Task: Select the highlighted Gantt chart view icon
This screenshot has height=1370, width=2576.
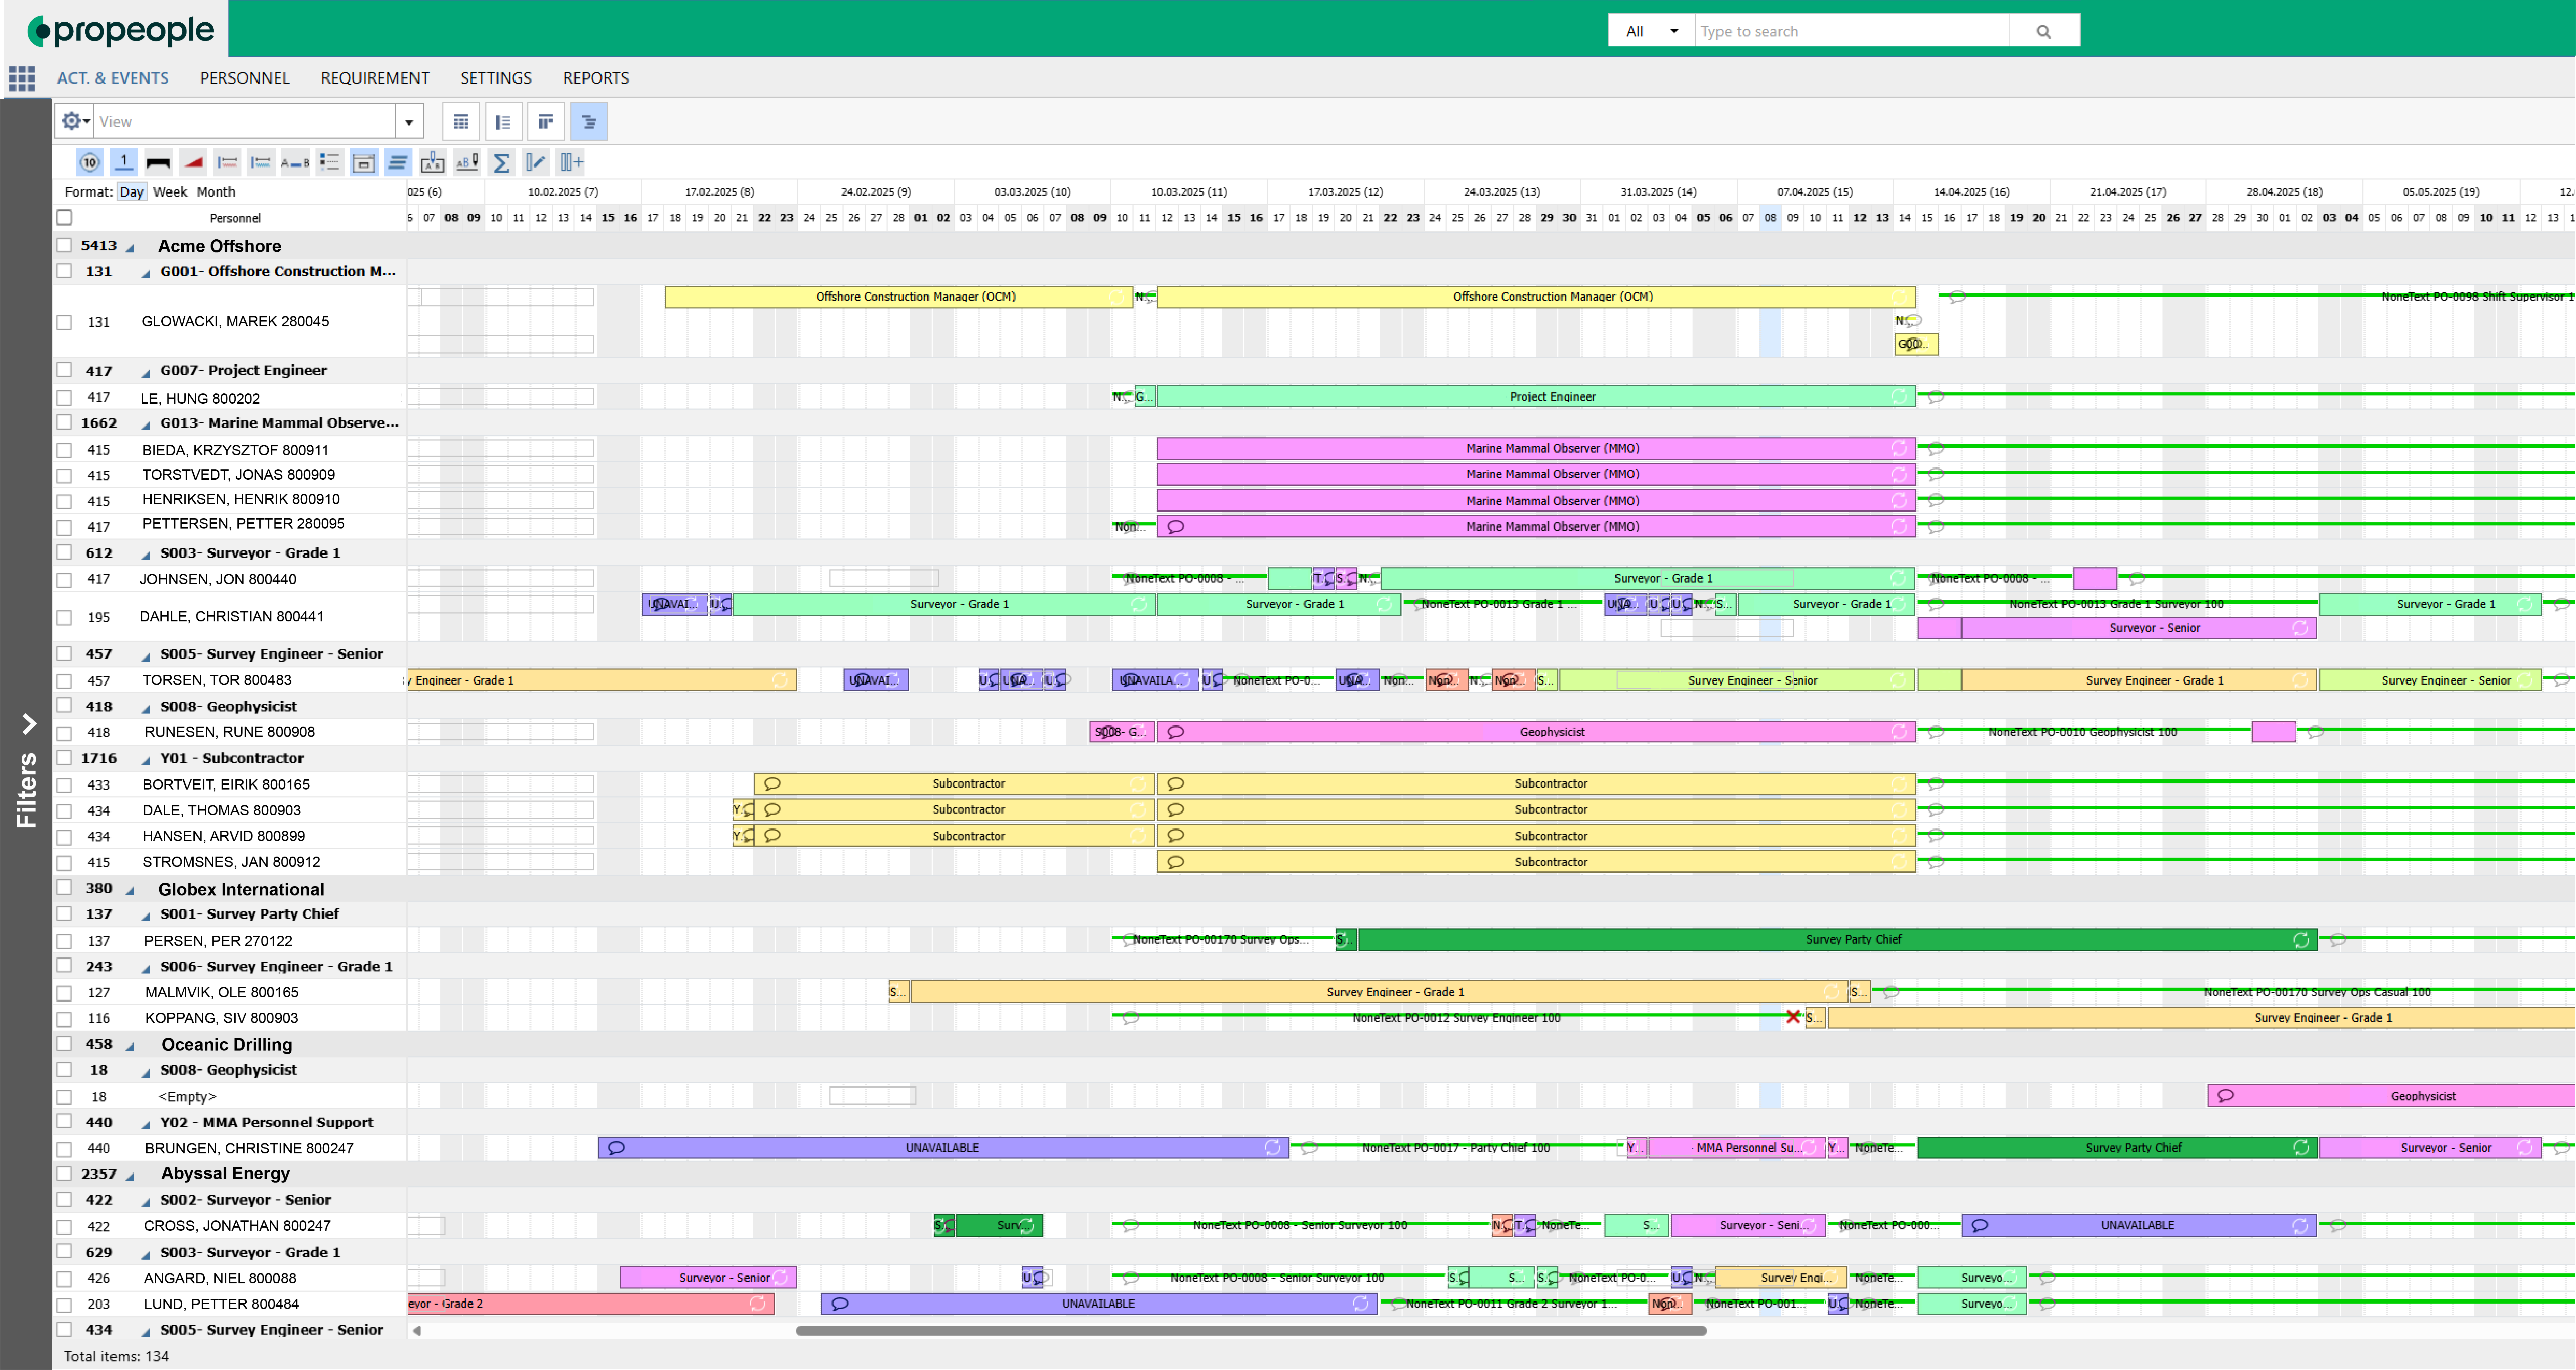Action: point(589,121)
